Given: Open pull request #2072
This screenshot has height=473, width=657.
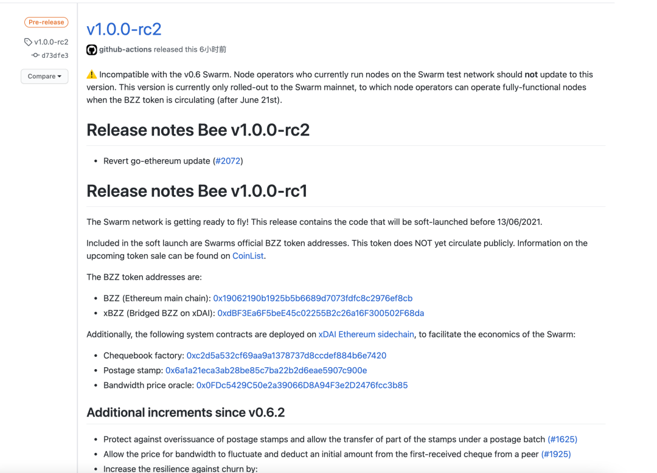Looking at the screenshot, I should (228, 161).
